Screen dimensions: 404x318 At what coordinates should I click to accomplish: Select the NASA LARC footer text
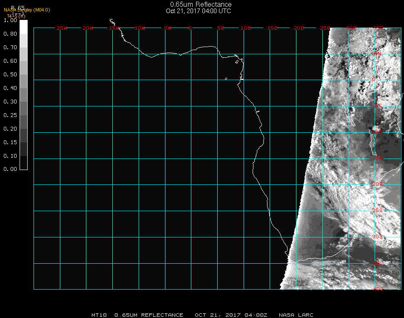(x=296, y=315)
